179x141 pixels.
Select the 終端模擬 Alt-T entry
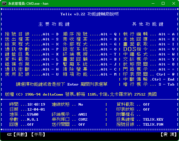point(90,54)
